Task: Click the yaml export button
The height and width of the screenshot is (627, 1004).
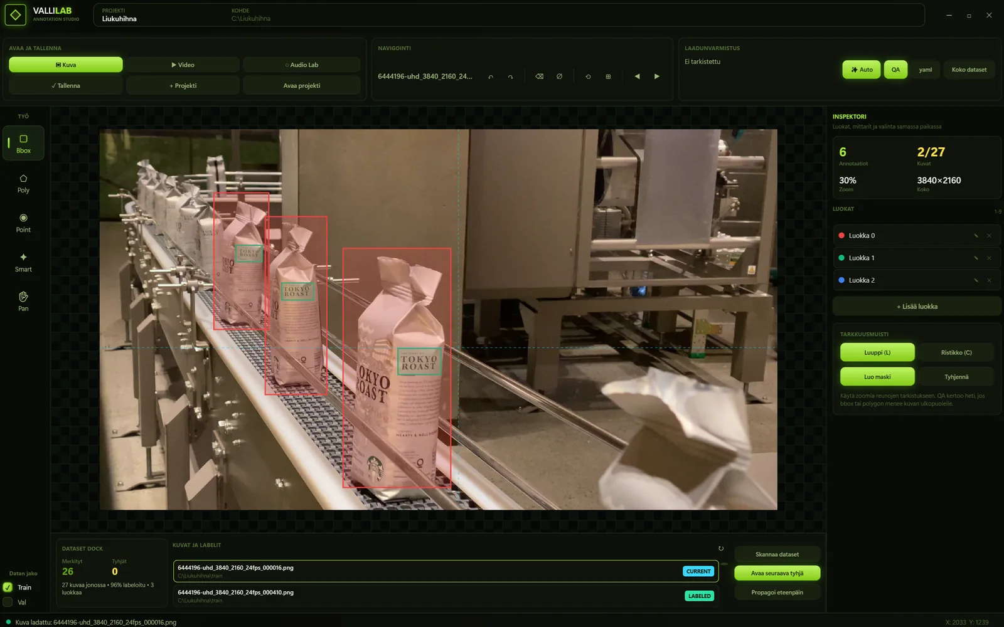Action: click(x=926, y=70)
